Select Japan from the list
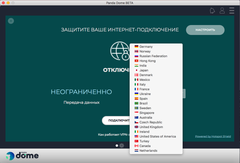240x163 pixels. (156, 70)
